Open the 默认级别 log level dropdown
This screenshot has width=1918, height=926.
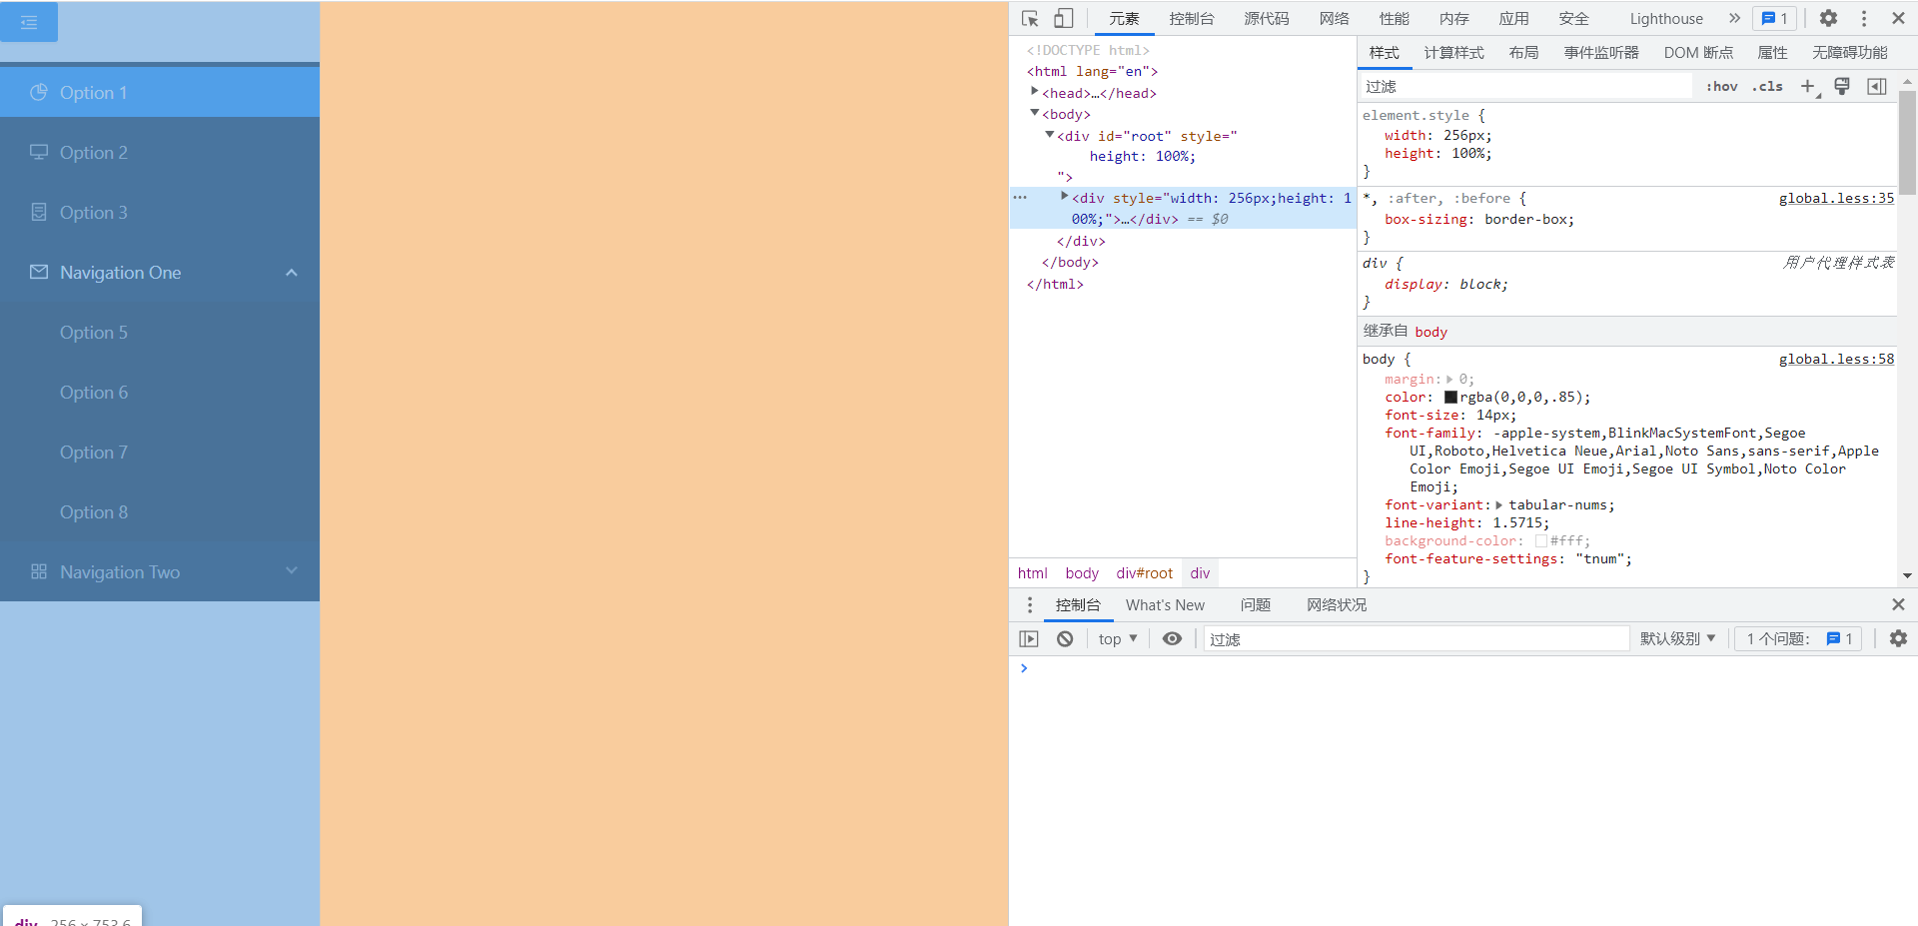pos(1677,638)
